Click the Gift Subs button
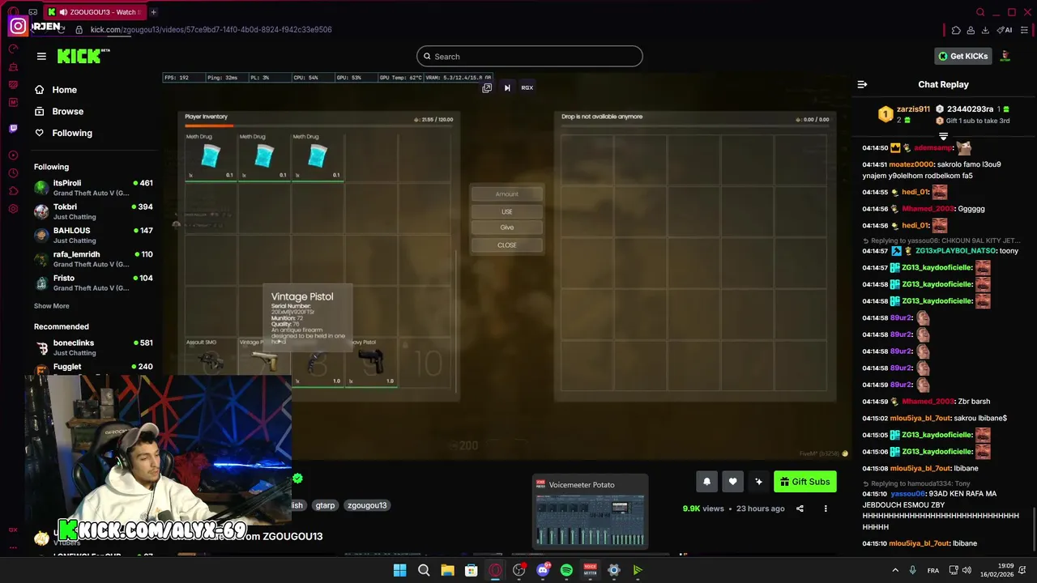 tap(804, 482)
